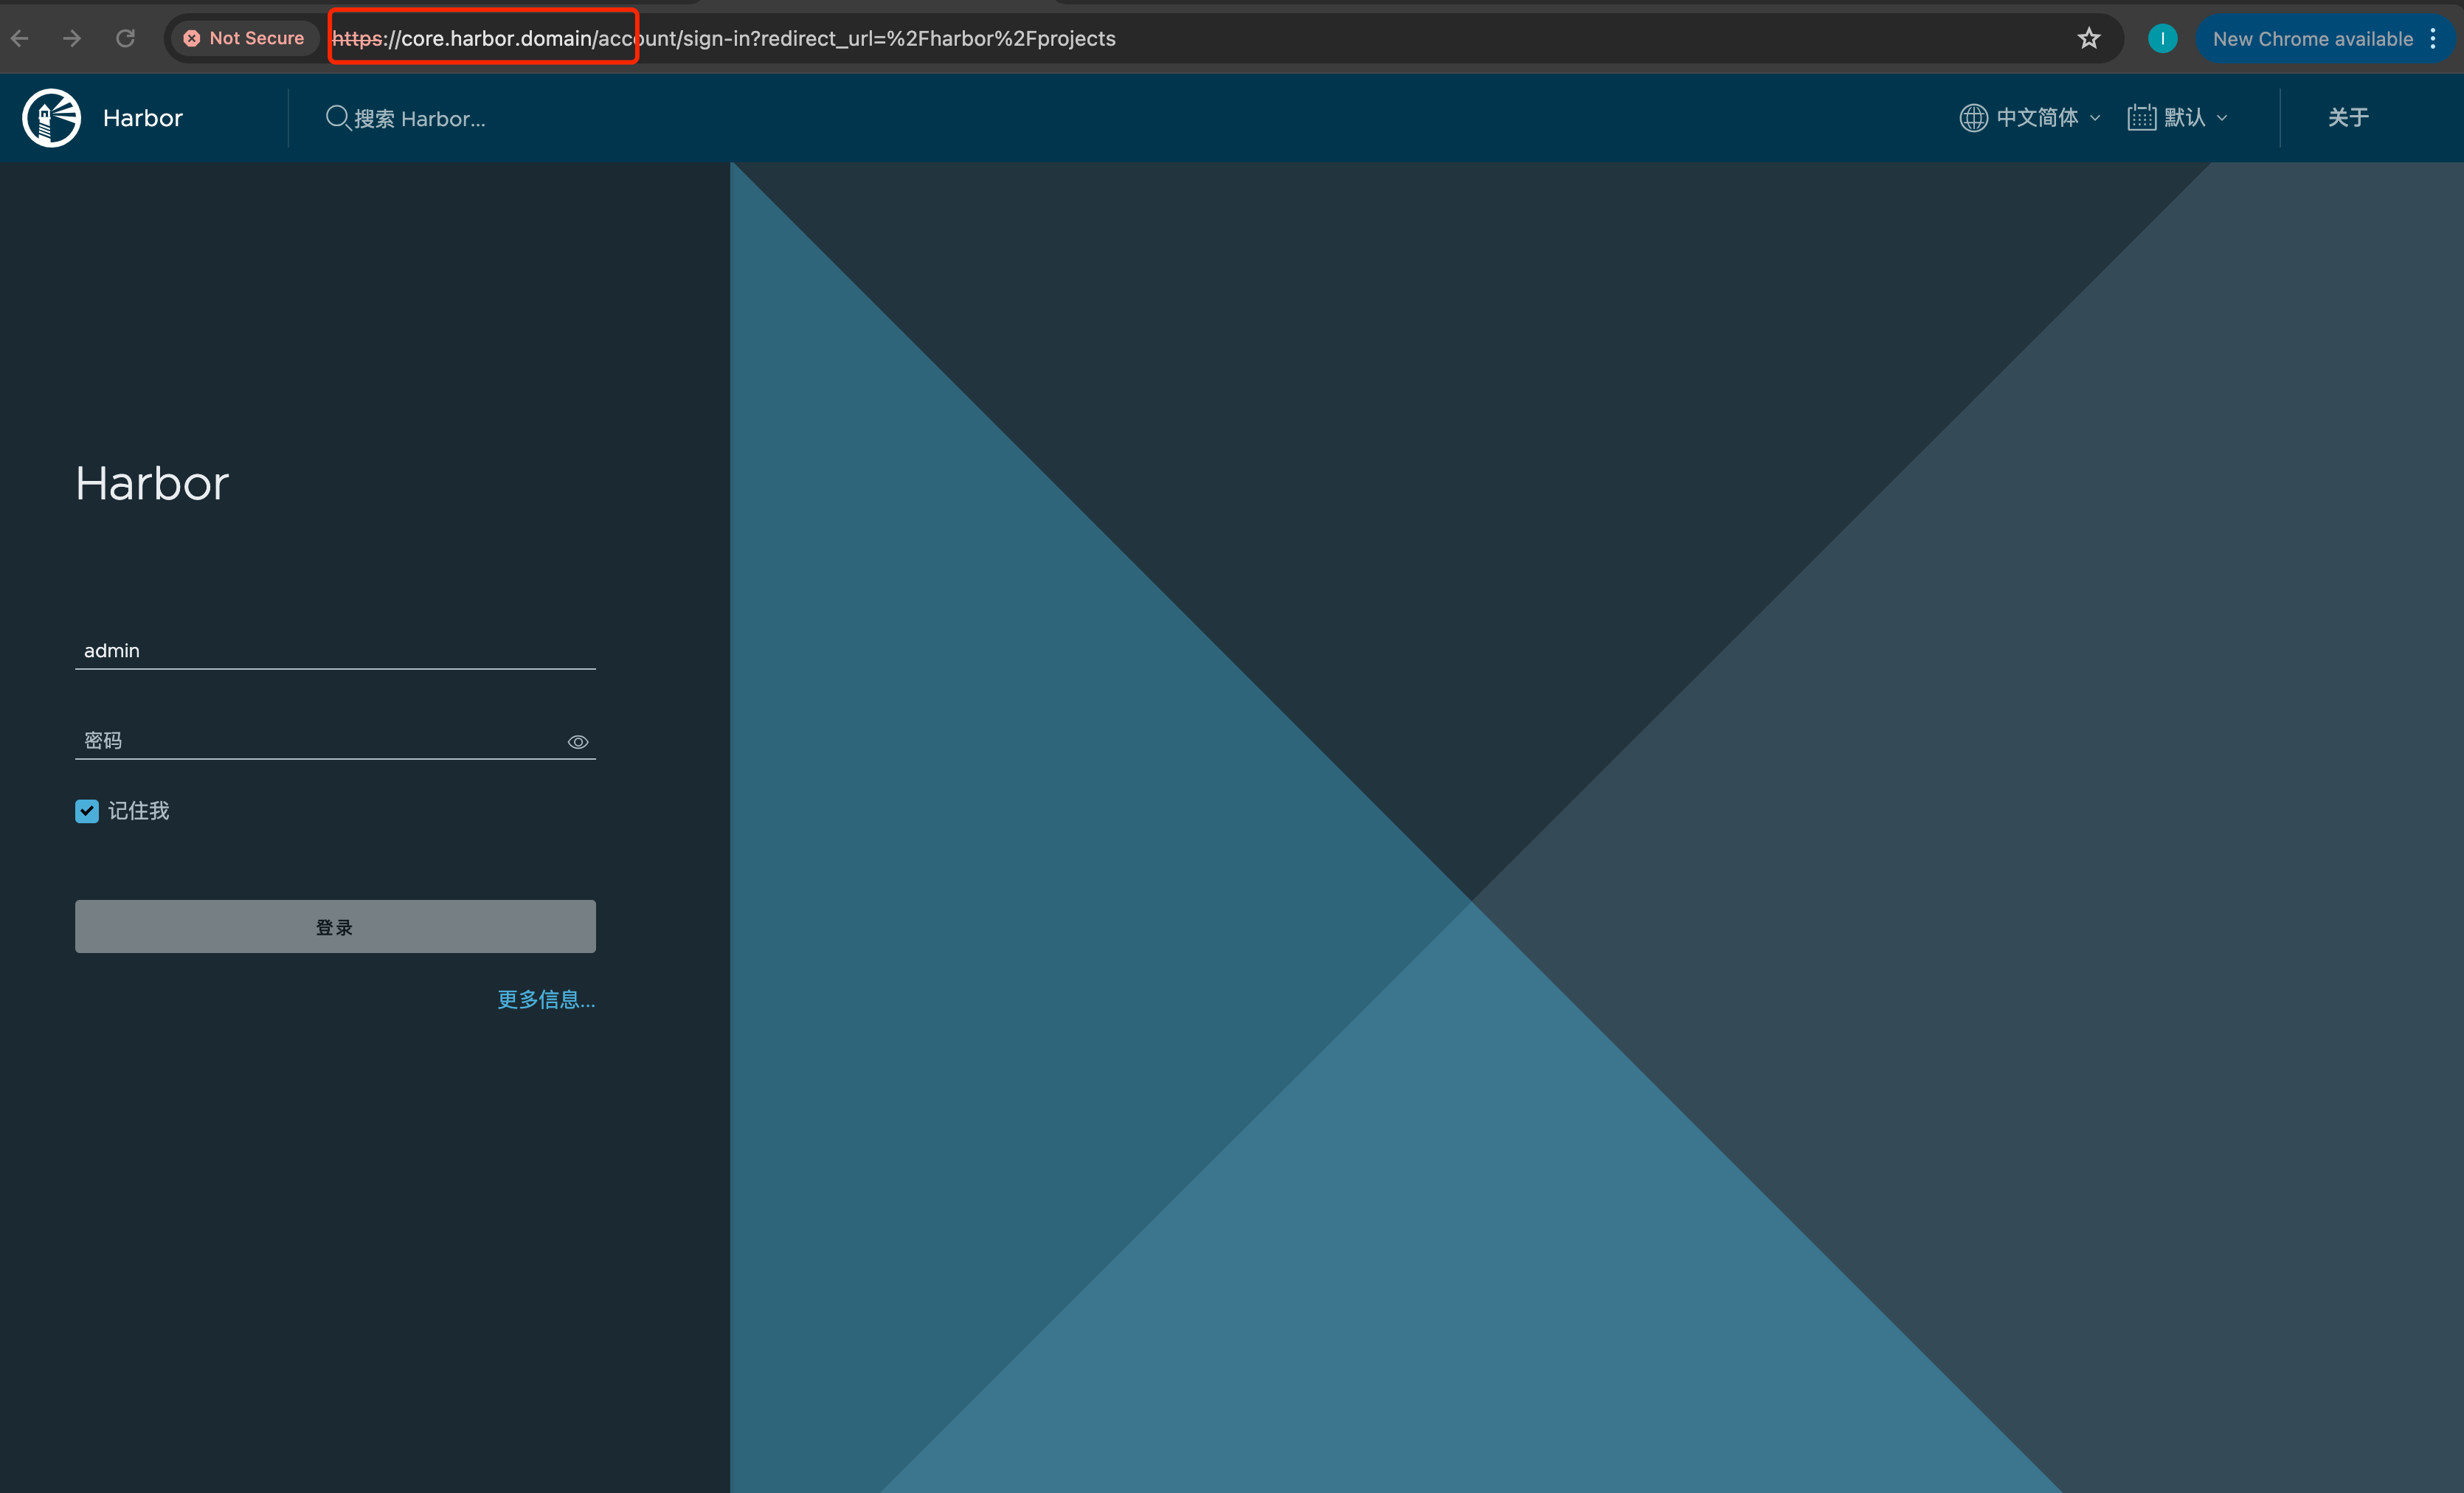Expand the 中文简体 language dropdown

point(2047,117)
